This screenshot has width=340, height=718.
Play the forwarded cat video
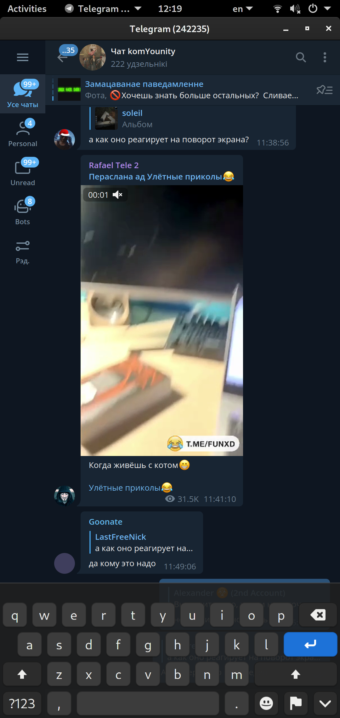162,320
